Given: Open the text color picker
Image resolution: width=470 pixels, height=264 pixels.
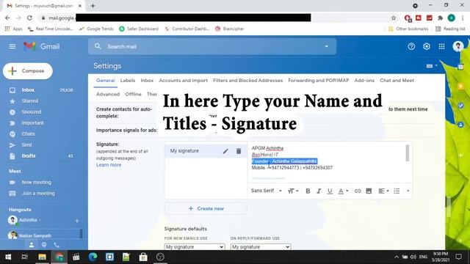Looking at the screenshot, I should pos(343,191).
